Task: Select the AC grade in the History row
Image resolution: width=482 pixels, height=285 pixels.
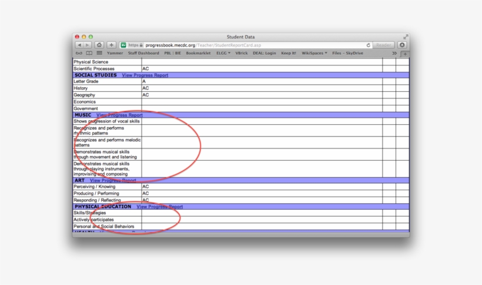Action: pos(145,88)
